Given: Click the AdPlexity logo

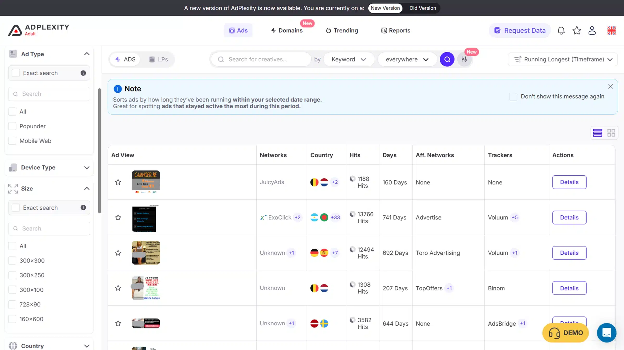Looking at the screenshot, I should (39, 30).
